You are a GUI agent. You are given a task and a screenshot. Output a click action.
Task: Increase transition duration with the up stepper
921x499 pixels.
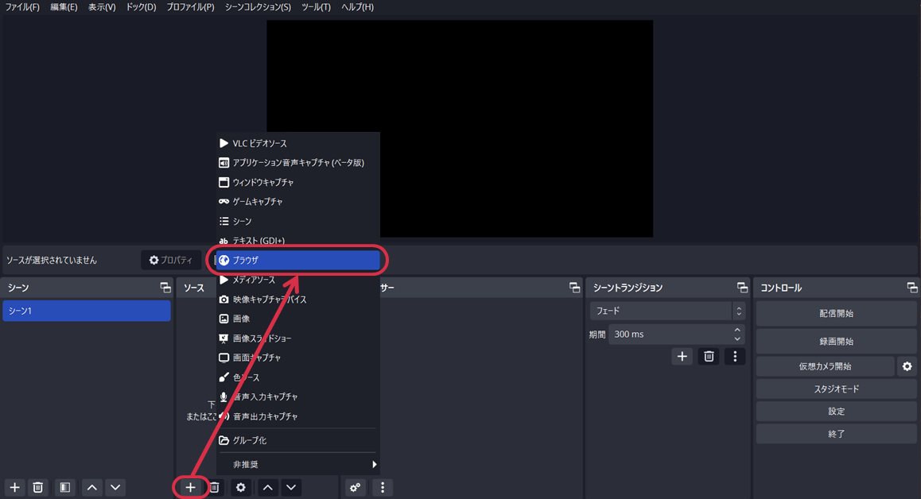tap(739, 329)
